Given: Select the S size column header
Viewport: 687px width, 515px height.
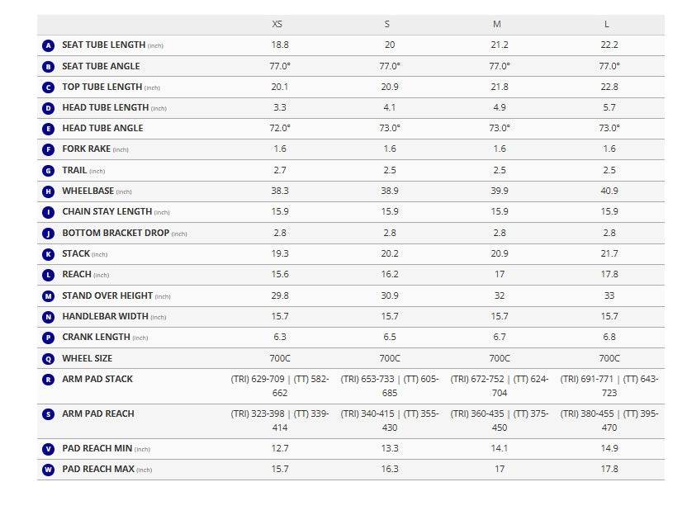Looking at the screenshot, I should click(x=388, y=25).
